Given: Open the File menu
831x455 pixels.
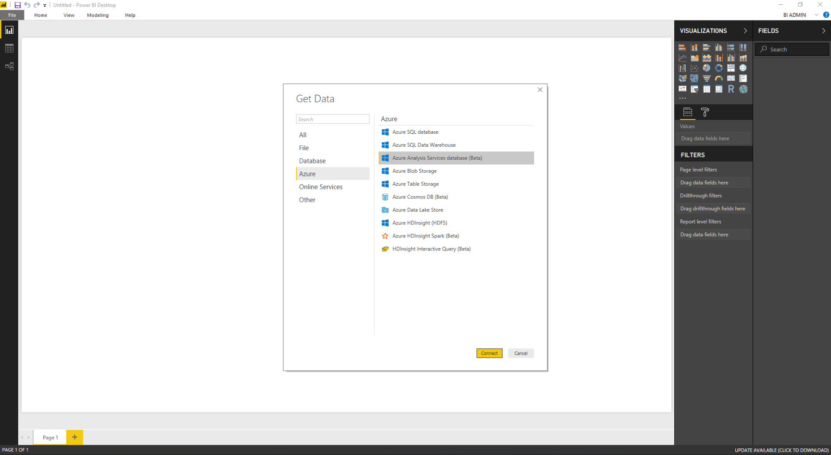Looking at the screenshot, I should 12,15.
